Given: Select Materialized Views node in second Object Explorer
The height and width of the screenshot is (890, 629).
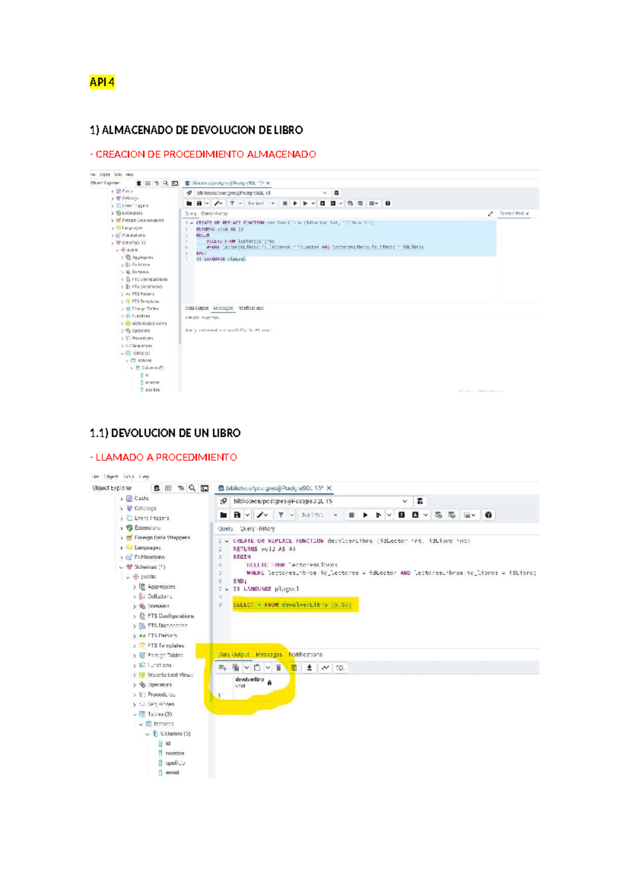Looking at the screenshot, I should tap(170, 675).
